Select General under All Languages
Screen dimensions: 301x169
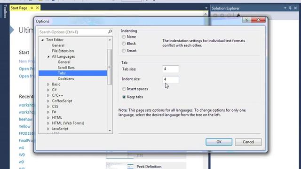64,62
